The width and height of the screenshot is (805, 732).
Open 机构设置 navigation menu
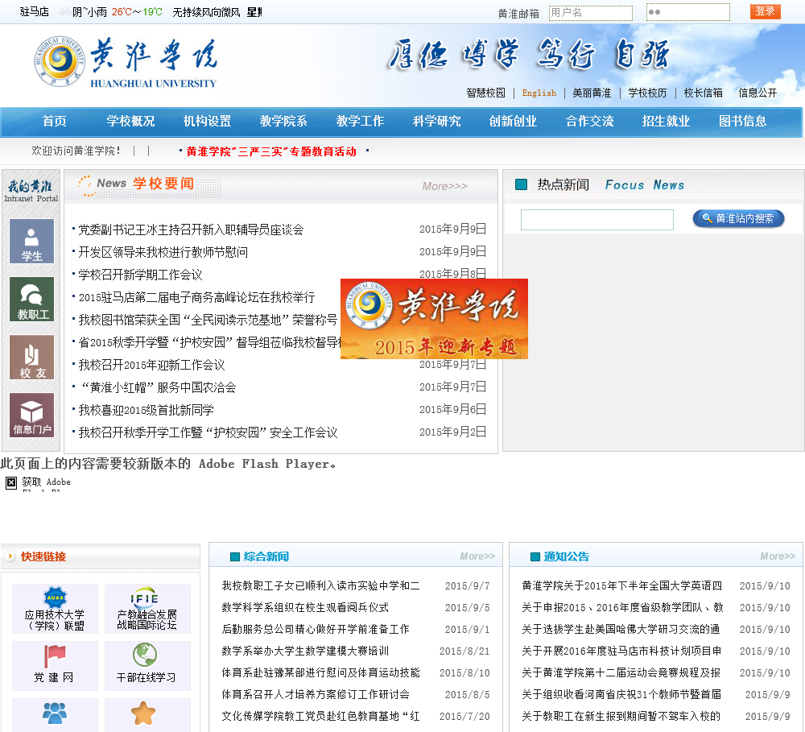click(x=207, y=122)
